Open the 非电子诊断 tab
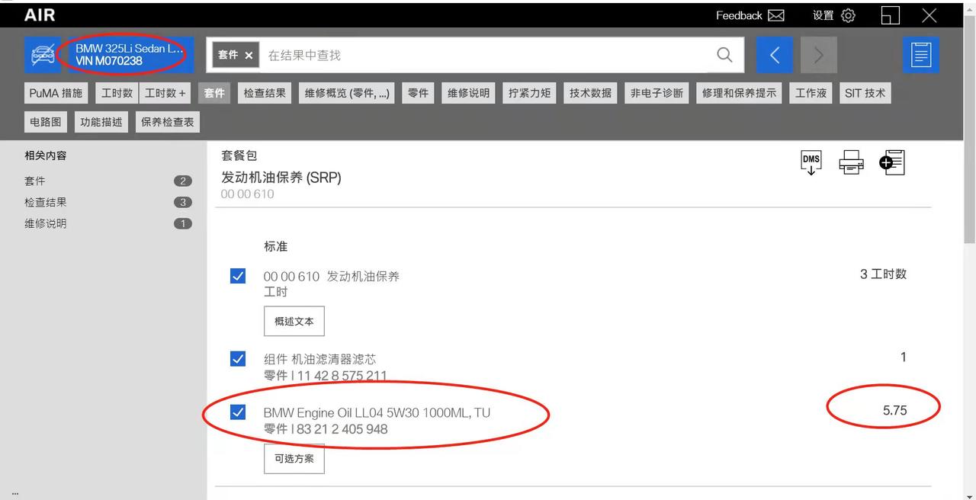976x500 pixels. coord(657,93)
